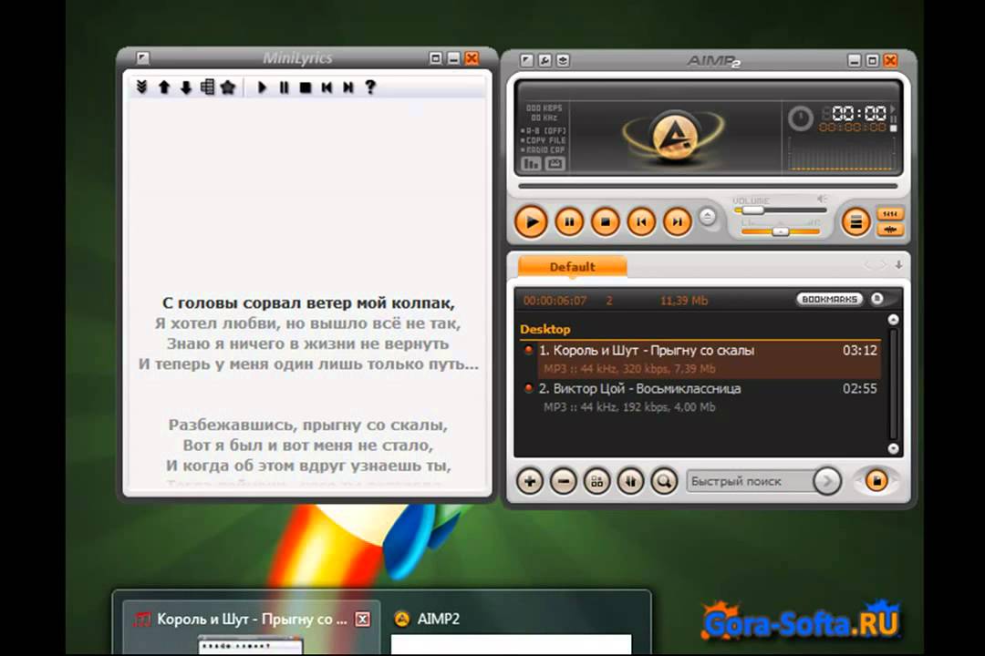Click MiniLyrics down arrow icon
985x656 pixels.
pos(185,87)
